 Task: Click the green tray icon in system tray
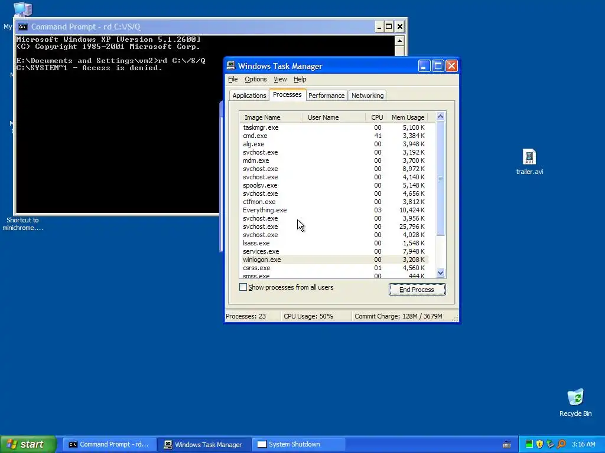pos(529,444)
